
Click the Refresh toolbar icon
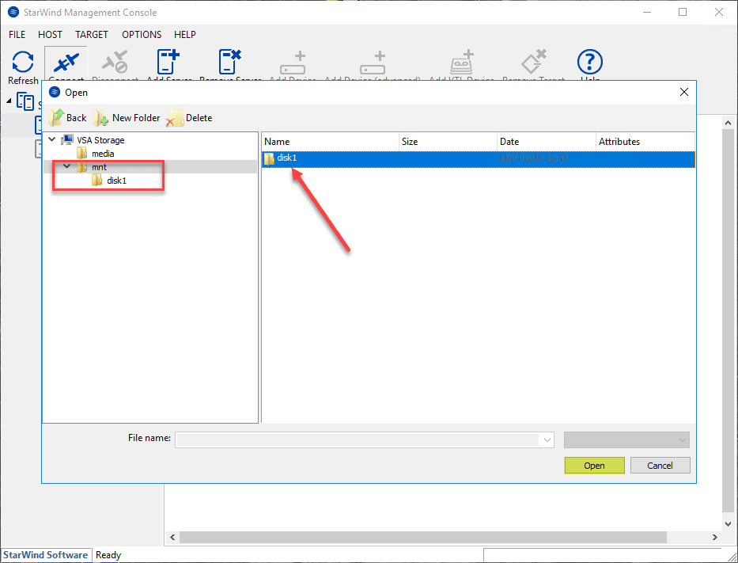[23, 63]
